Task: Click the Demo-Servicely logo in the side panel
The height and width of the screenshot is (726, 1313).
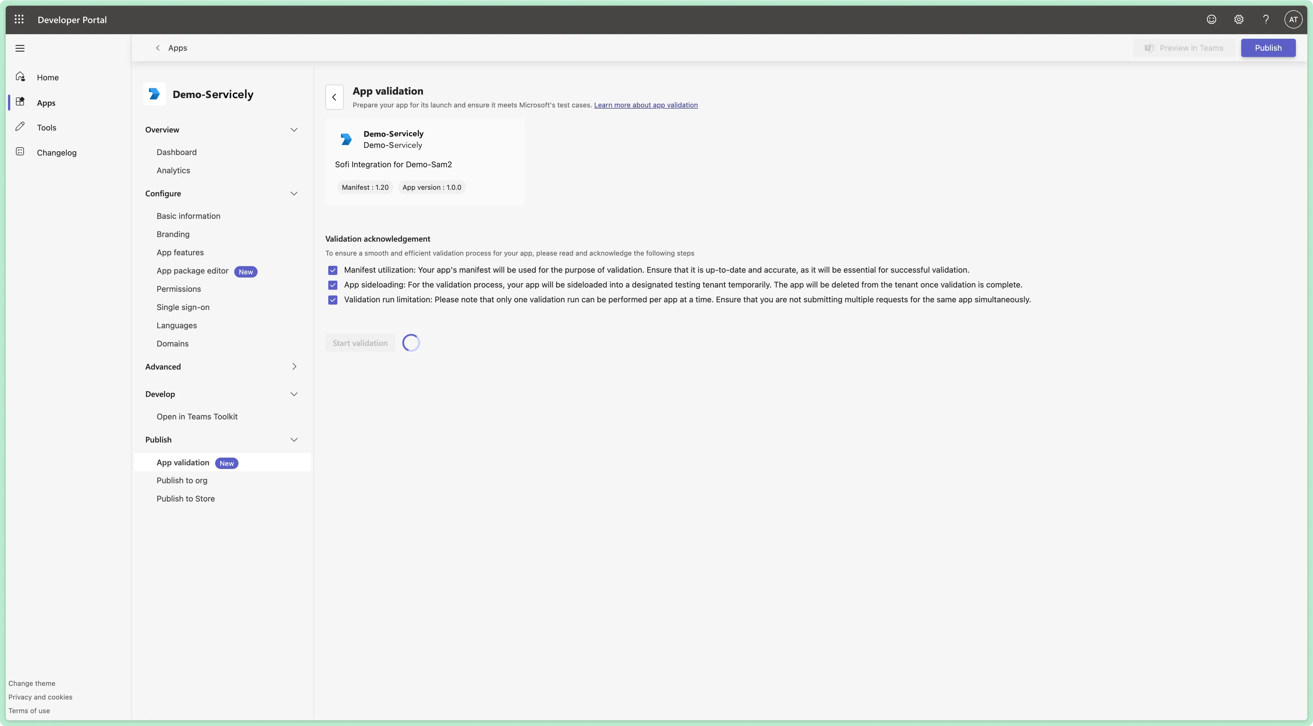Action: pos(154,94)
